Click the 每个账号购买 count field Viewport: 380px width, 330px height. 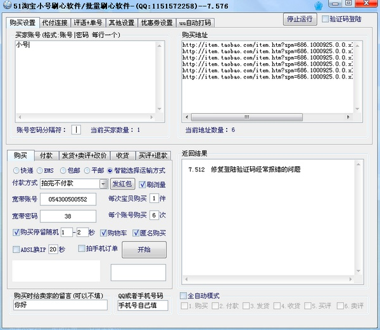click(x=154, y=215)
